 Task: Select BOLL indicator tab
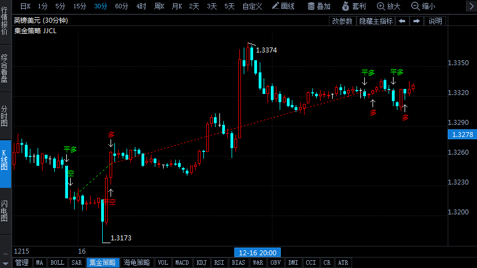click(57, 262)
